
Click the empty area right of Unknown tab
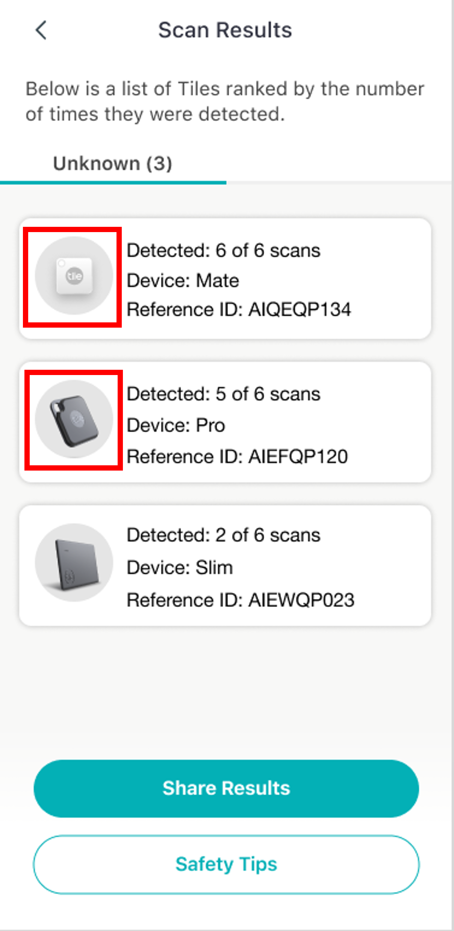pyautogui.click(x=338, y=164)
